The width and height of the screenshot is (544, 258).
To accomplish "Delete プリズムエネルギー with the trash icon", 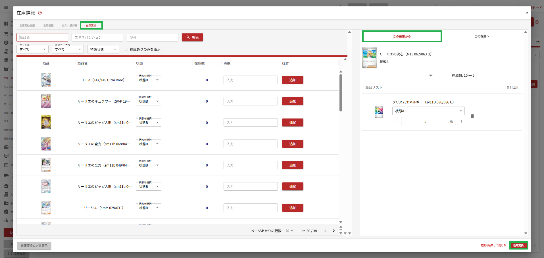I will [472, 116].
